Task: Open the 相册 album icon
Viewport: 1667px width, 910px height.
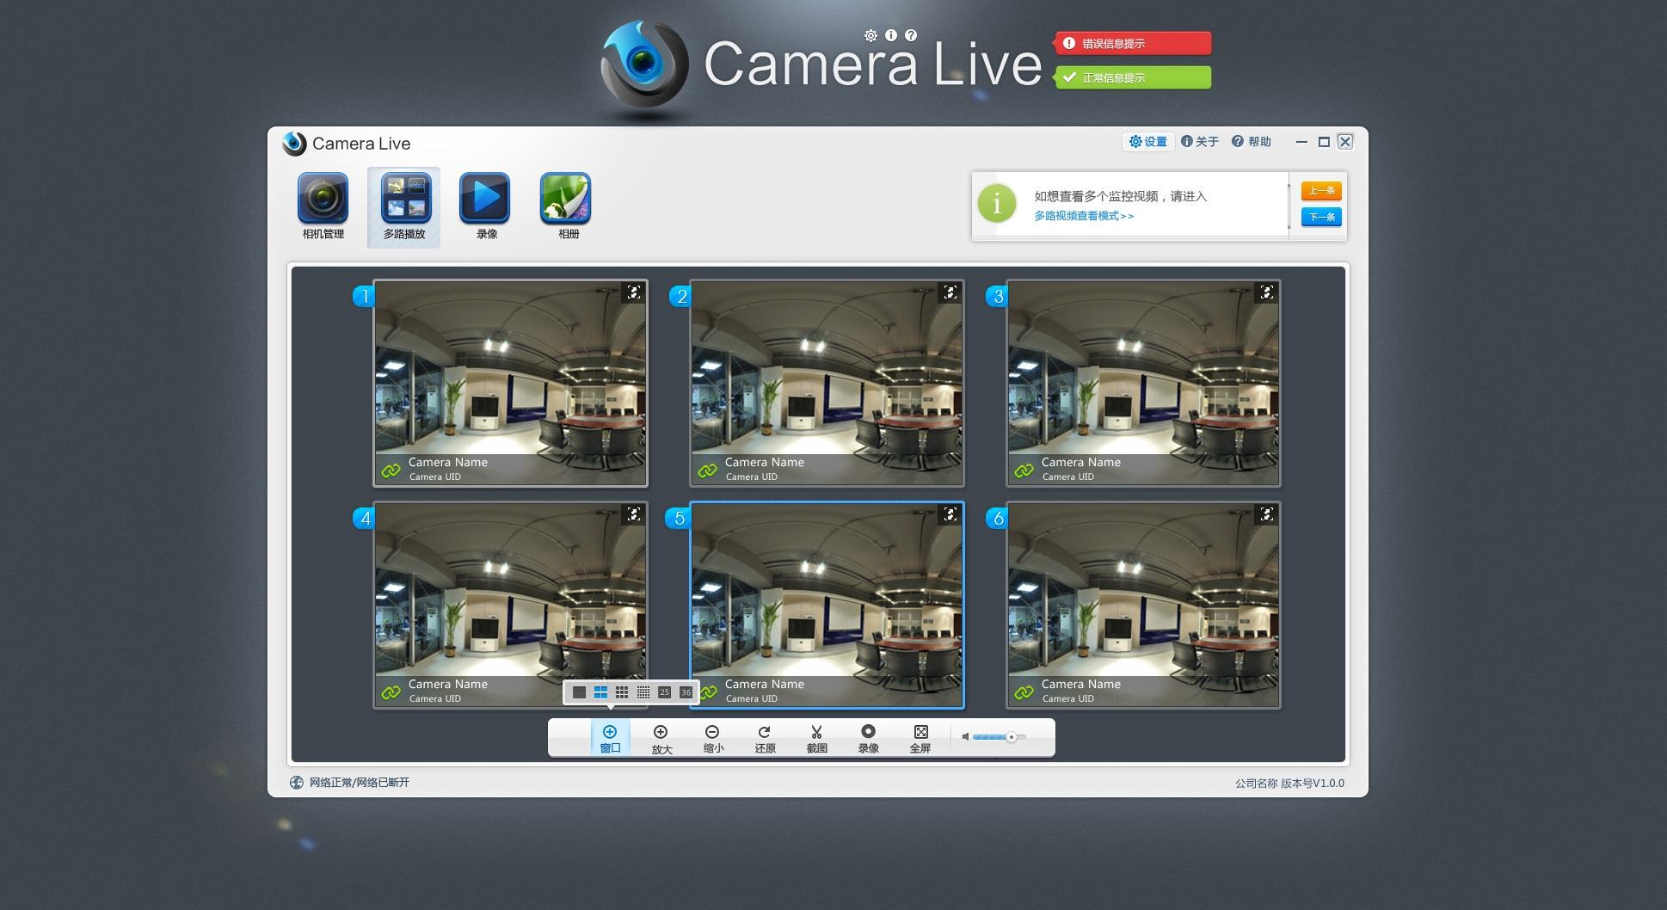Action: coord(567,206)
